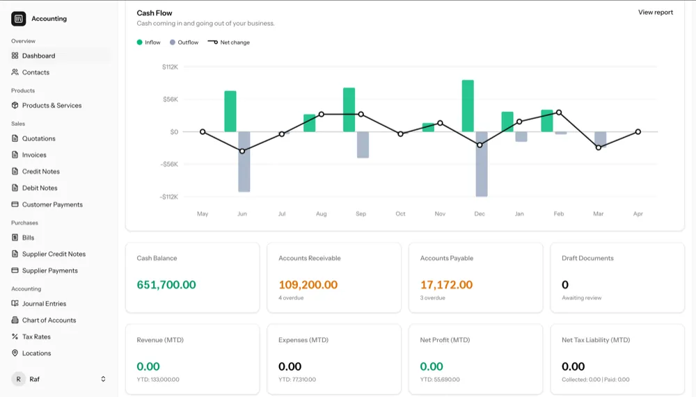Click the '4 overdue' receivable label

(x=291, y=298)
